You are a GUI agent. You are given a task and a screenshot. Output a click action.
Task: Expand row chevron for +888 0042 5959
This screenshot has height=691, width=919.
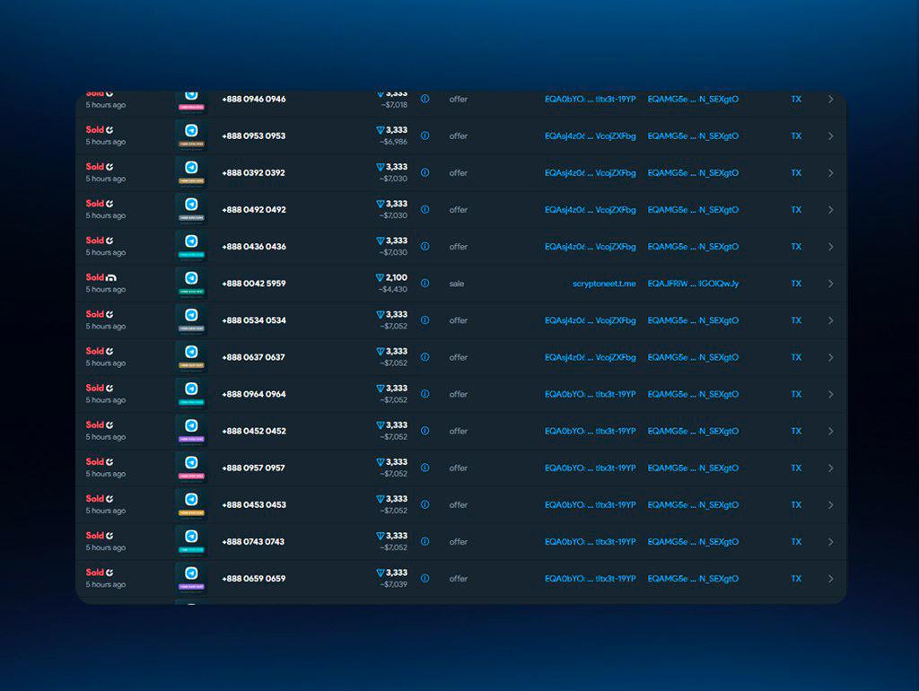click(830, 284)
